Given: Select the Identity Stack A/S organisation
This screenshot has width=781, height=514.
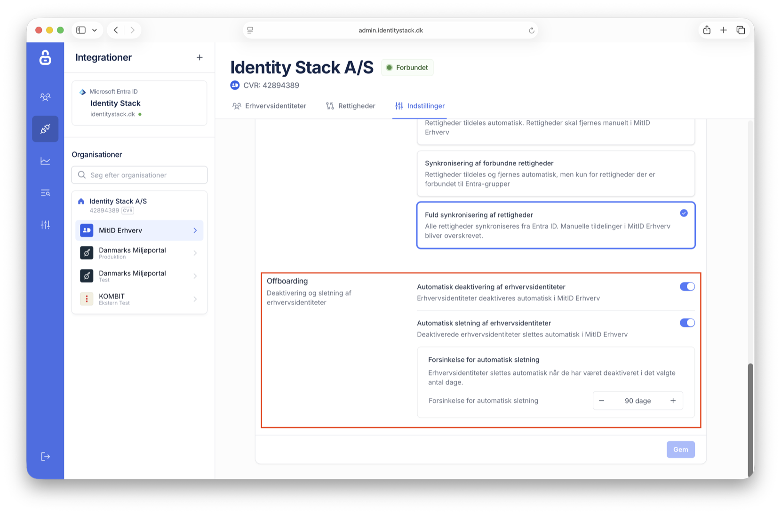Looking at the screenshot, I should click(x=139, y=206).
